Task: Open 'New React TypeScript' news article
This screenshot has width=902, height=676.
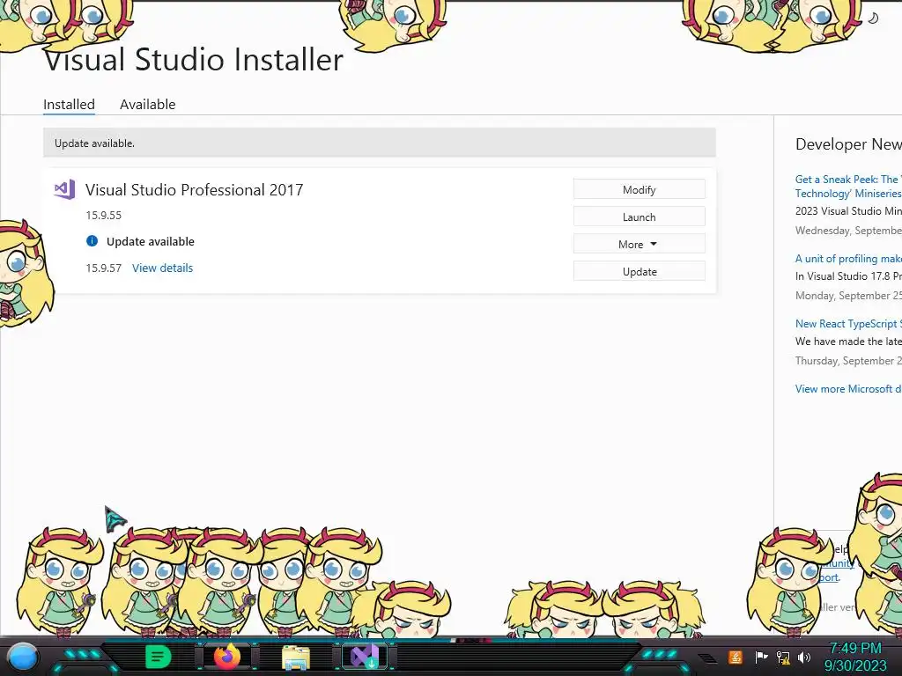Action: (848, 324)
